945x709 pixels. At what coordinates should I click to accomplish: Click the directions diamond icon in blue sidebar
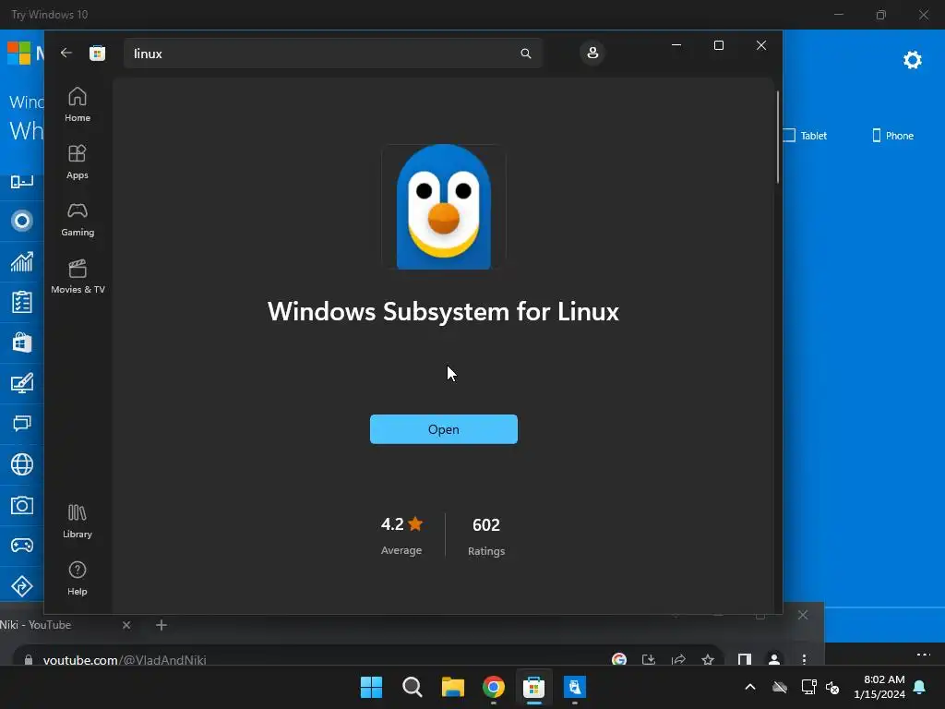click(x=22, y=586)
